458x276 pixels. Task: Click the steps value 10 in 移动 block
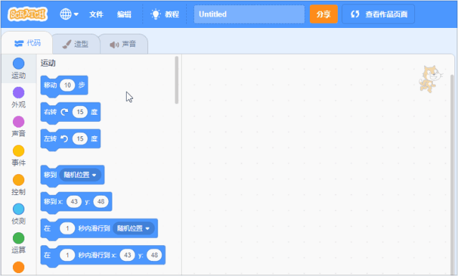tap(67, 85)
